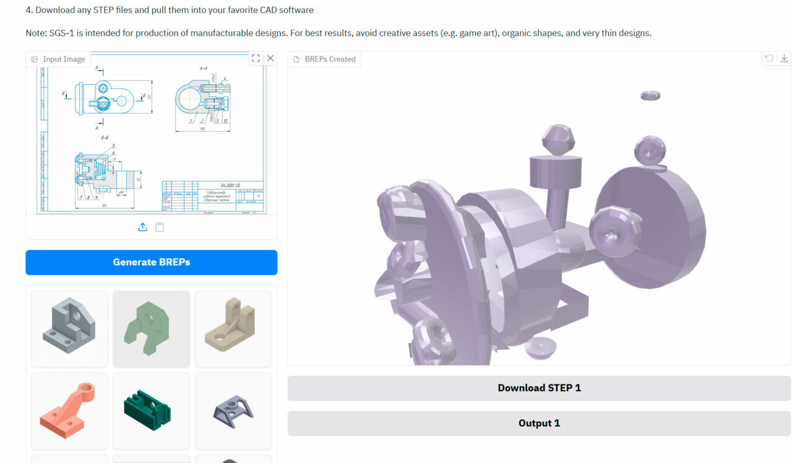Click the file icon beside BREPs Created label
Image resolution: width=792 pixels, height=463 pixels.
(x=296, y=59)
